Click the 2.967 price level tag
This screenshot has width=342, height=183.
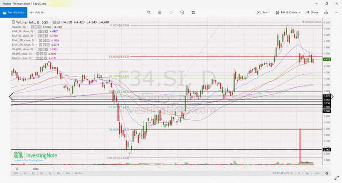pyautogui.click(x=327, y=150)
